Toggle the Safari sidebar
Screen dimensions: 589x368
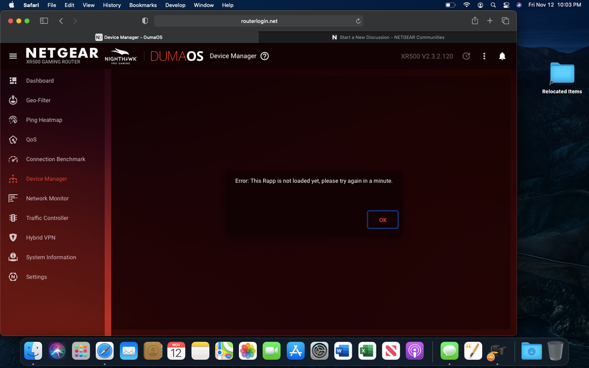(x=44, y=21)
